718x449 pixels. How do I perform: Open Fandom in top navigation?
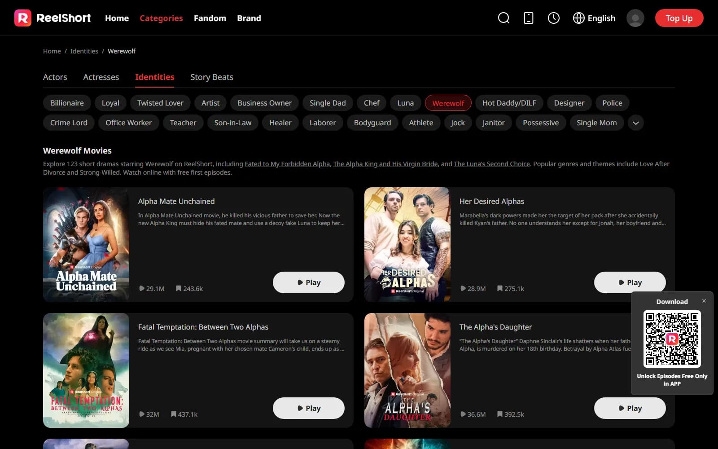(x=210, y=18)
